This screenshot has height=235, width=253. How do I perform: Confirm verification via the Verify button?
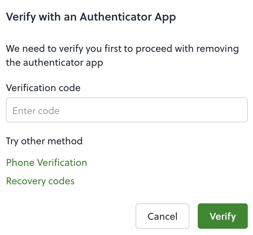click(222, 216)
